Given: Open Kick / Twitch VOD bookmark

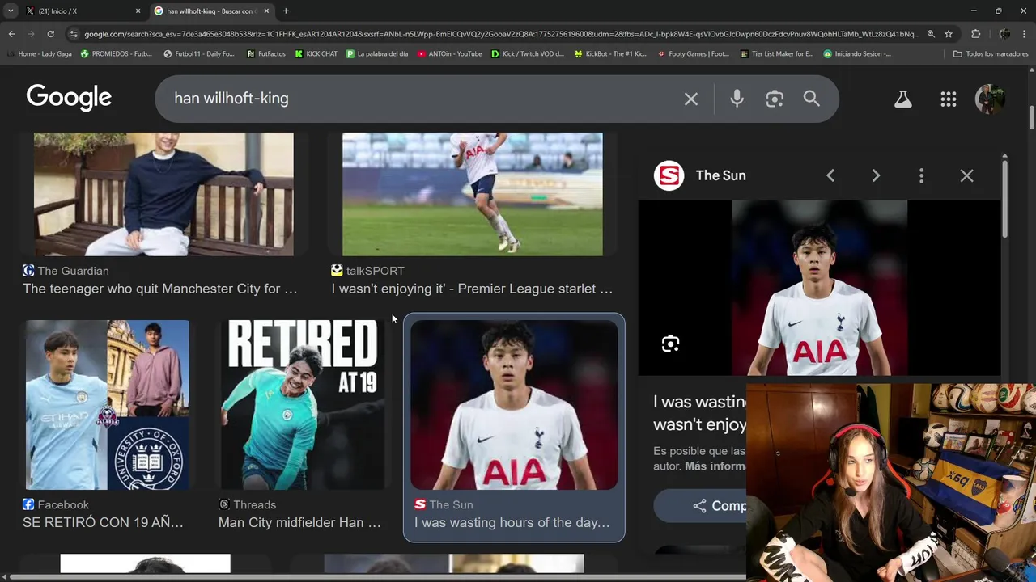Looking at the screenshot, I should point(528,54).
